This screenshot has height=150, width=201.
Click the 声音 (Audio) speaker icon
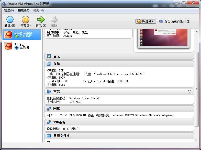pyautogui.click(x=49, y=92)
